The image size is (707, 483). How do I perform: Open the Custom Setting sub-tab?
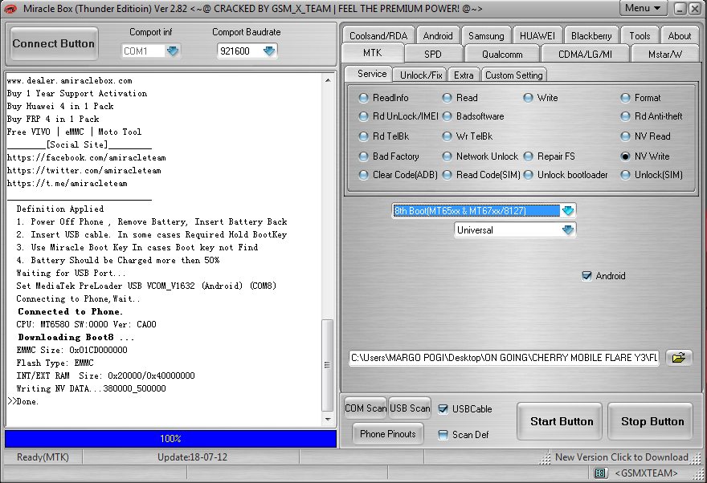pos(514,75)
